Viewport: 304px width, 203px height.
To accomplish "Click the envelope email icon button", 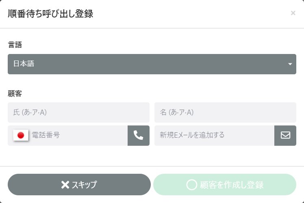I will click(285, 136).
